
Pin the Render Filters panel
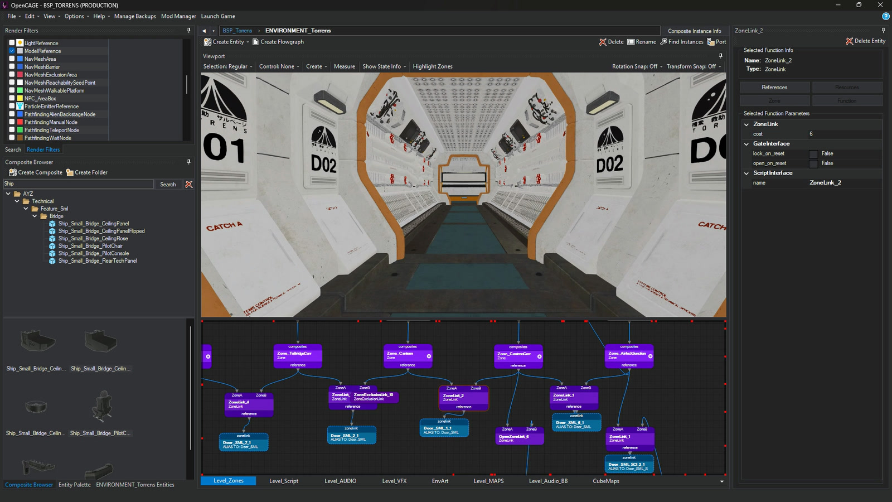point(188,31)
